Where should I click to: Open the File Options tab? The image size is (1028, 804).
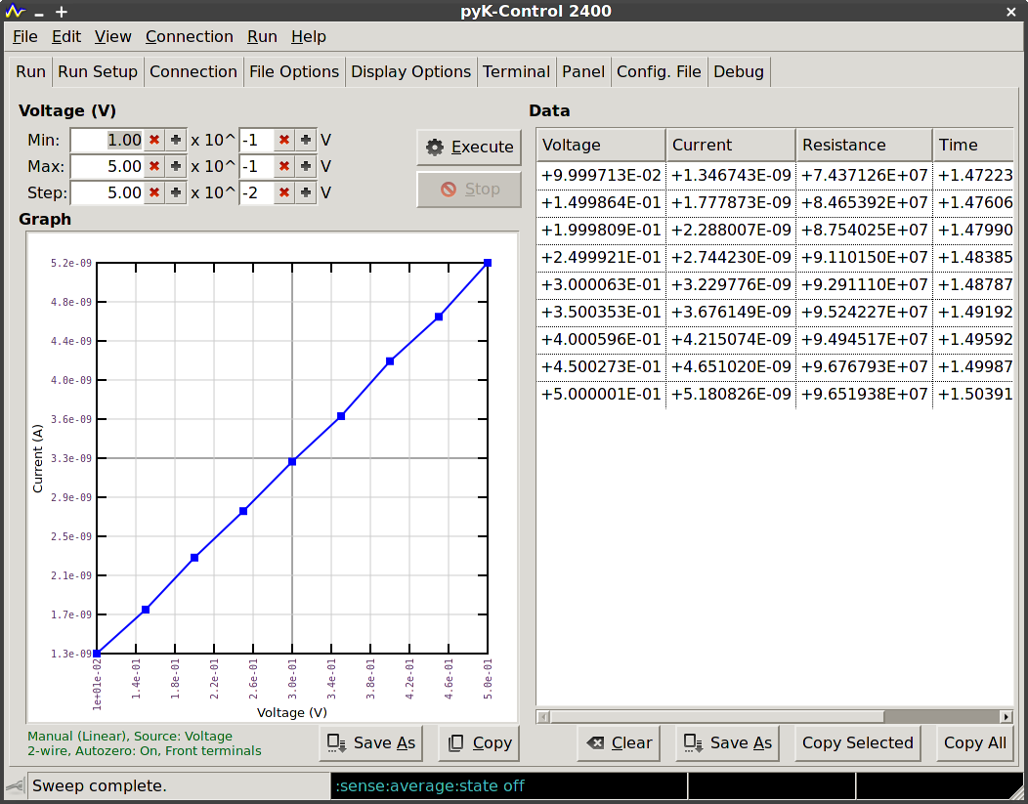[294, 71]
